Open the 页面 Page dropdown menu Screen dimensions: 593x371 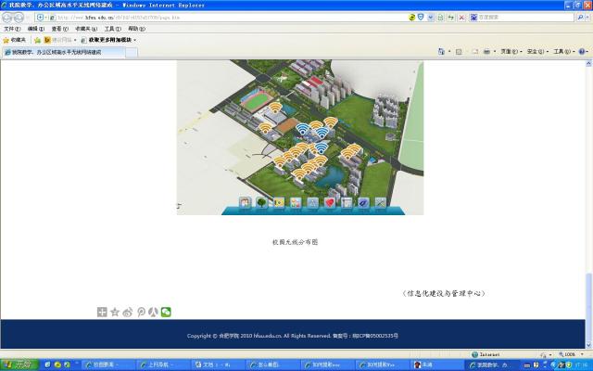pyautogui.click(x=511, y=52)
